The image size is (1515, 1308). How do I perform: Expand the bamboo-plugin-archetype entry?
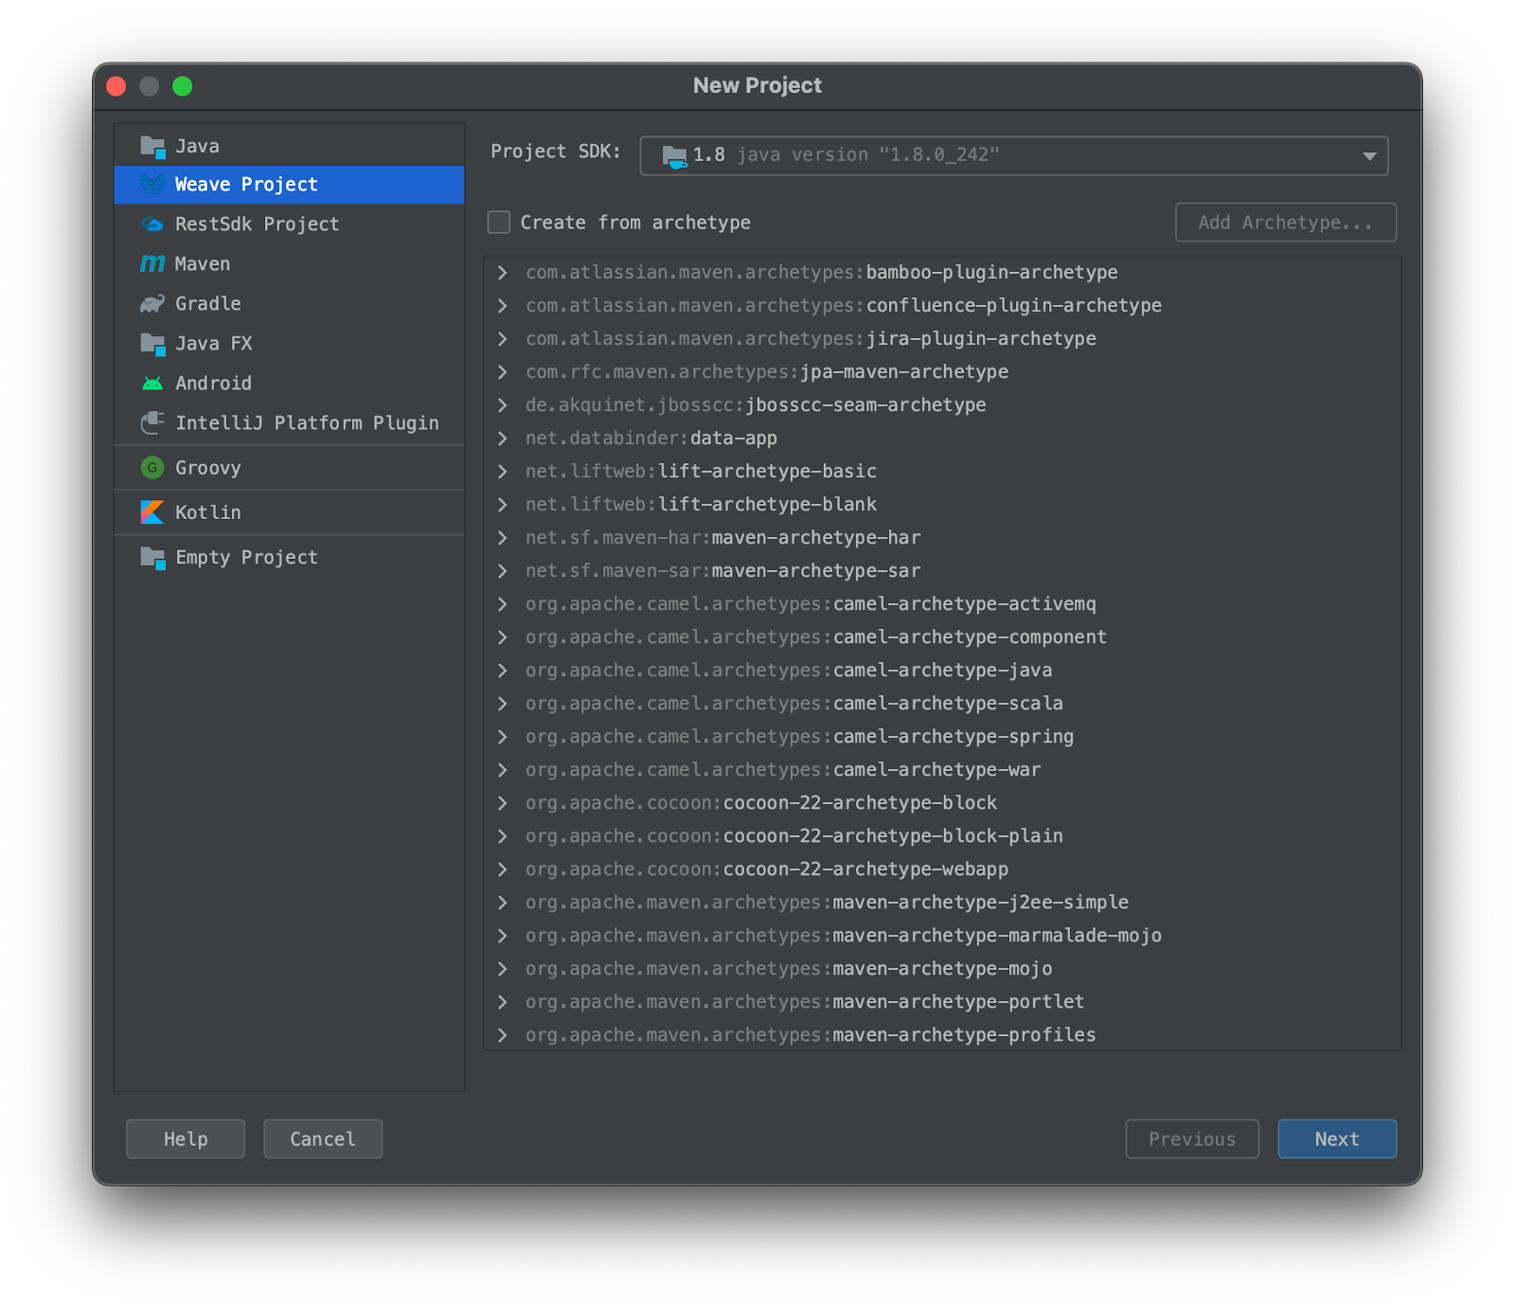503,272
